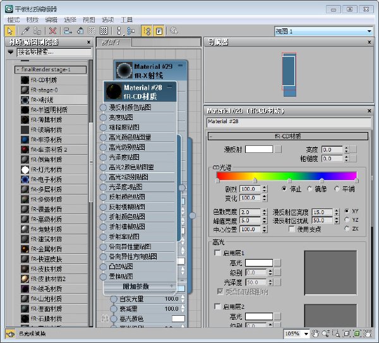
Task: Select the Zoom Region tool icon
Action: tap(336, 334)
